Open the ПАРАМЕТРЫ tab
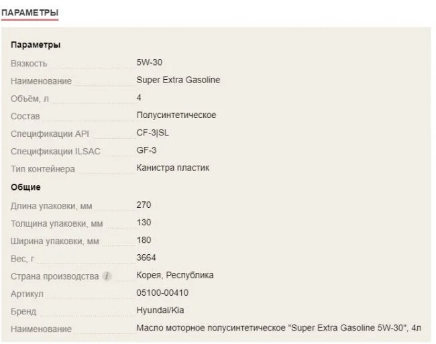The image size is (436, 344). tap(30, 13)
